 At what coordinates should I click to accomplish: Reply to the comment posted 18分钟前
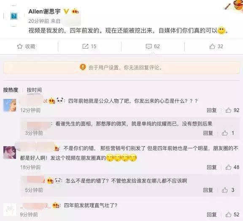point(211,167)
